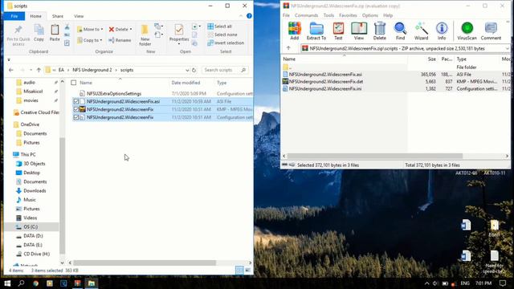
Task: Open recent locations dropdown in Explorer
Action: 31,70
